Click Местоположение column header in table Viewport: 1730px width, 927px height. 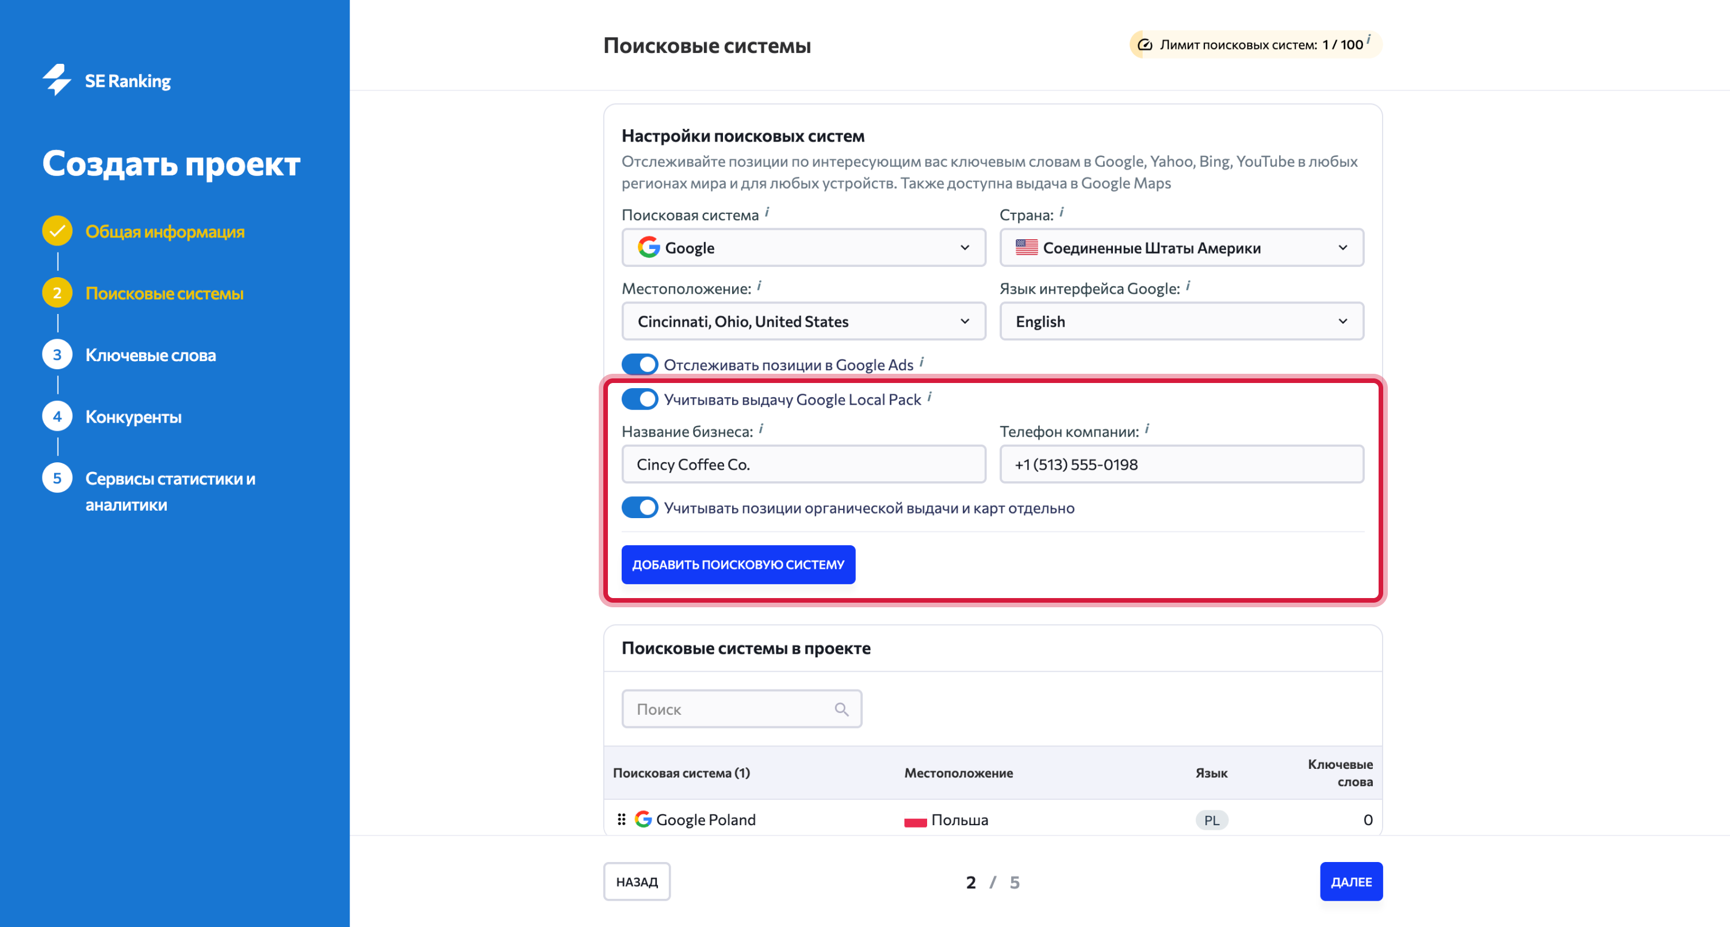click(958, 773)
